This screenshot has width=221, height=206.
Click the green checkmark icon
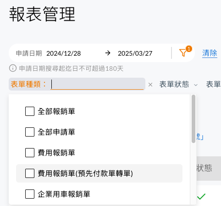[201, 196]
